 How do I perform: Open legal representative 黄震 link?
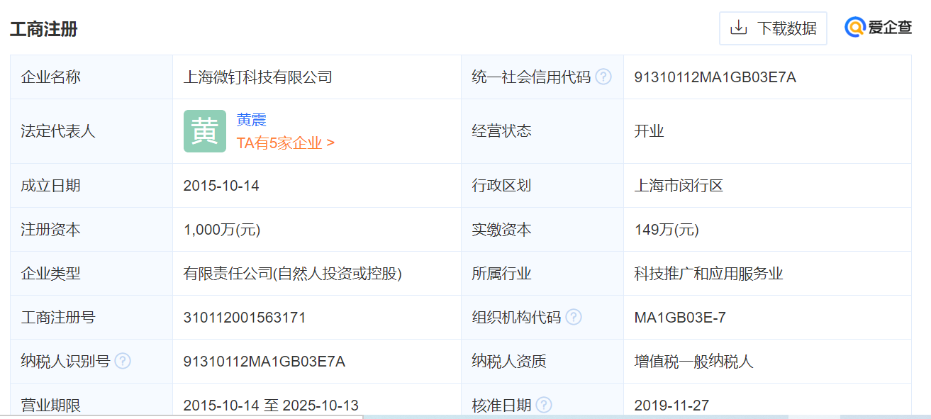252,120
